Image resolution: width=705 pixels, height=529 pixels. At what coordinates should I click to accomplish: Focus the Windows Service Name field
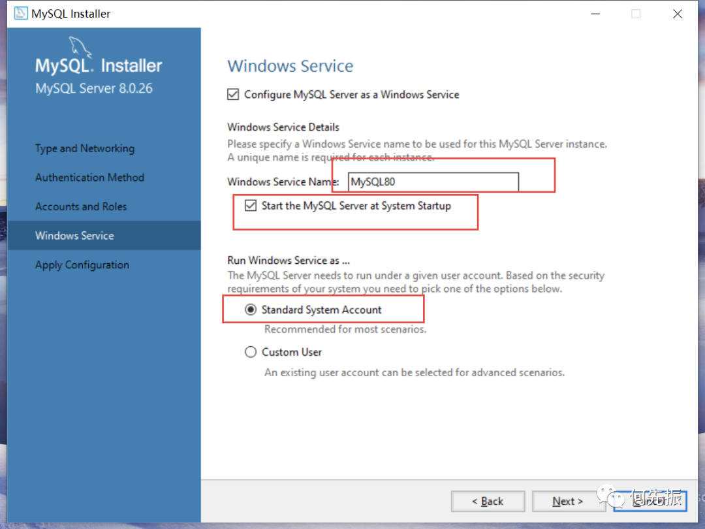[x=433, y=182]
